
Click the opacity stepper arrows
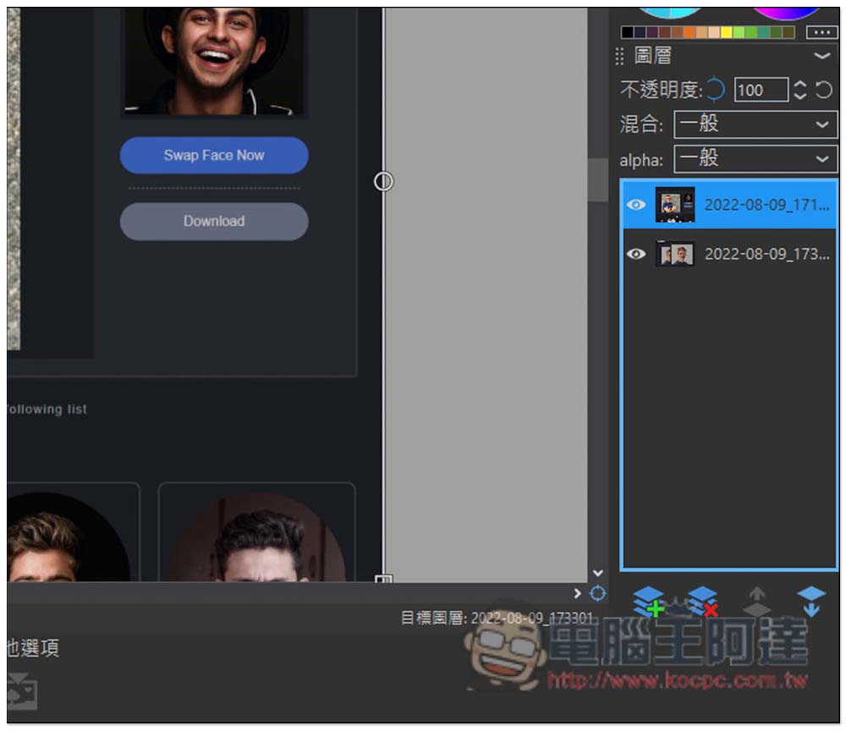800,90
